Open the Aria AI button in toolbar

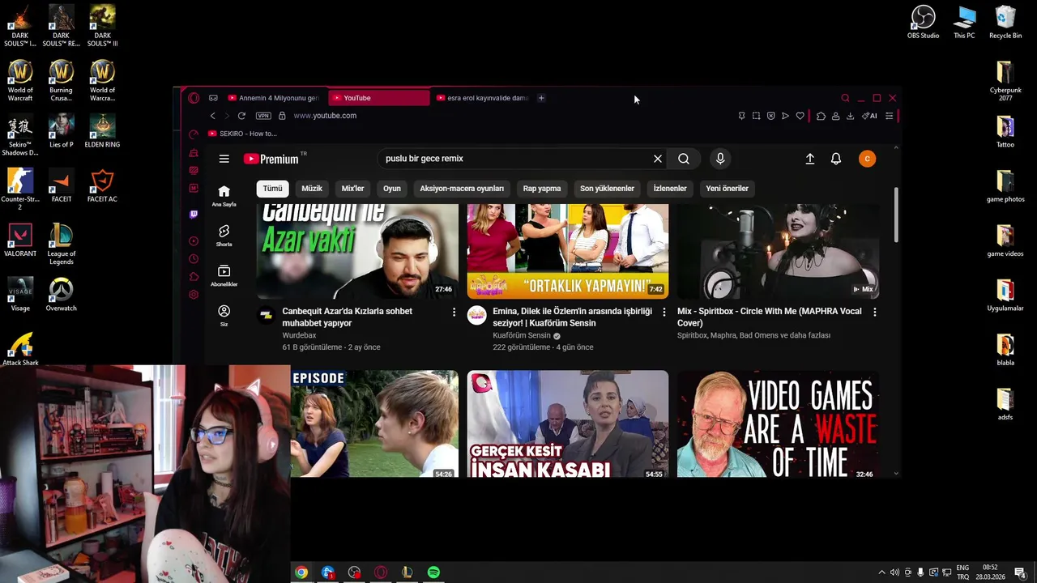coord(869,116)
